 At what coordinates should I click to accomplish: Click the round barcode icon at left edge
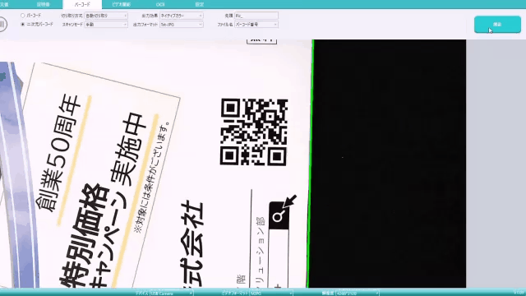tap(2, 25)
